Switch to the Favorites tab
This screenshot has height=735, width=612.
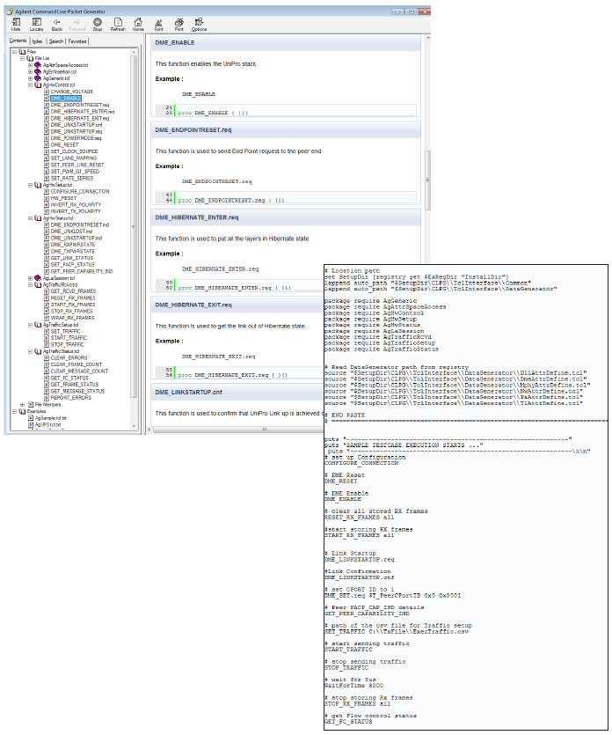pos(77,41)
